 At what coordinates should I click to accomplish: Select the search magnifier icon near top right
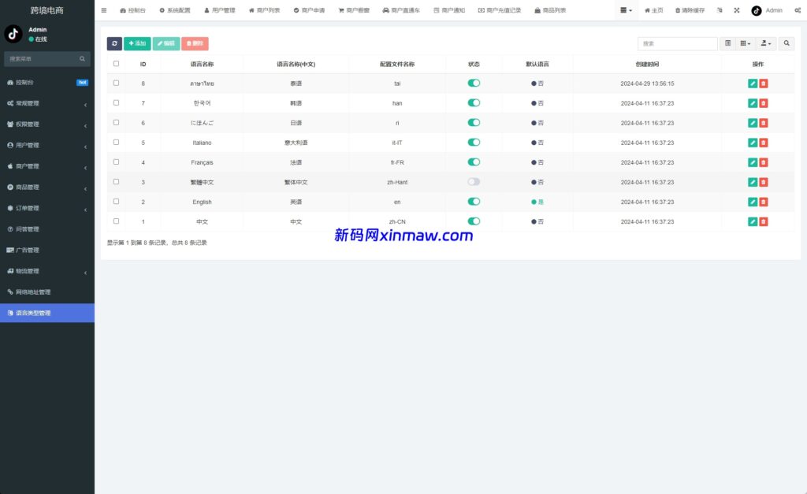tap(787, 43)
